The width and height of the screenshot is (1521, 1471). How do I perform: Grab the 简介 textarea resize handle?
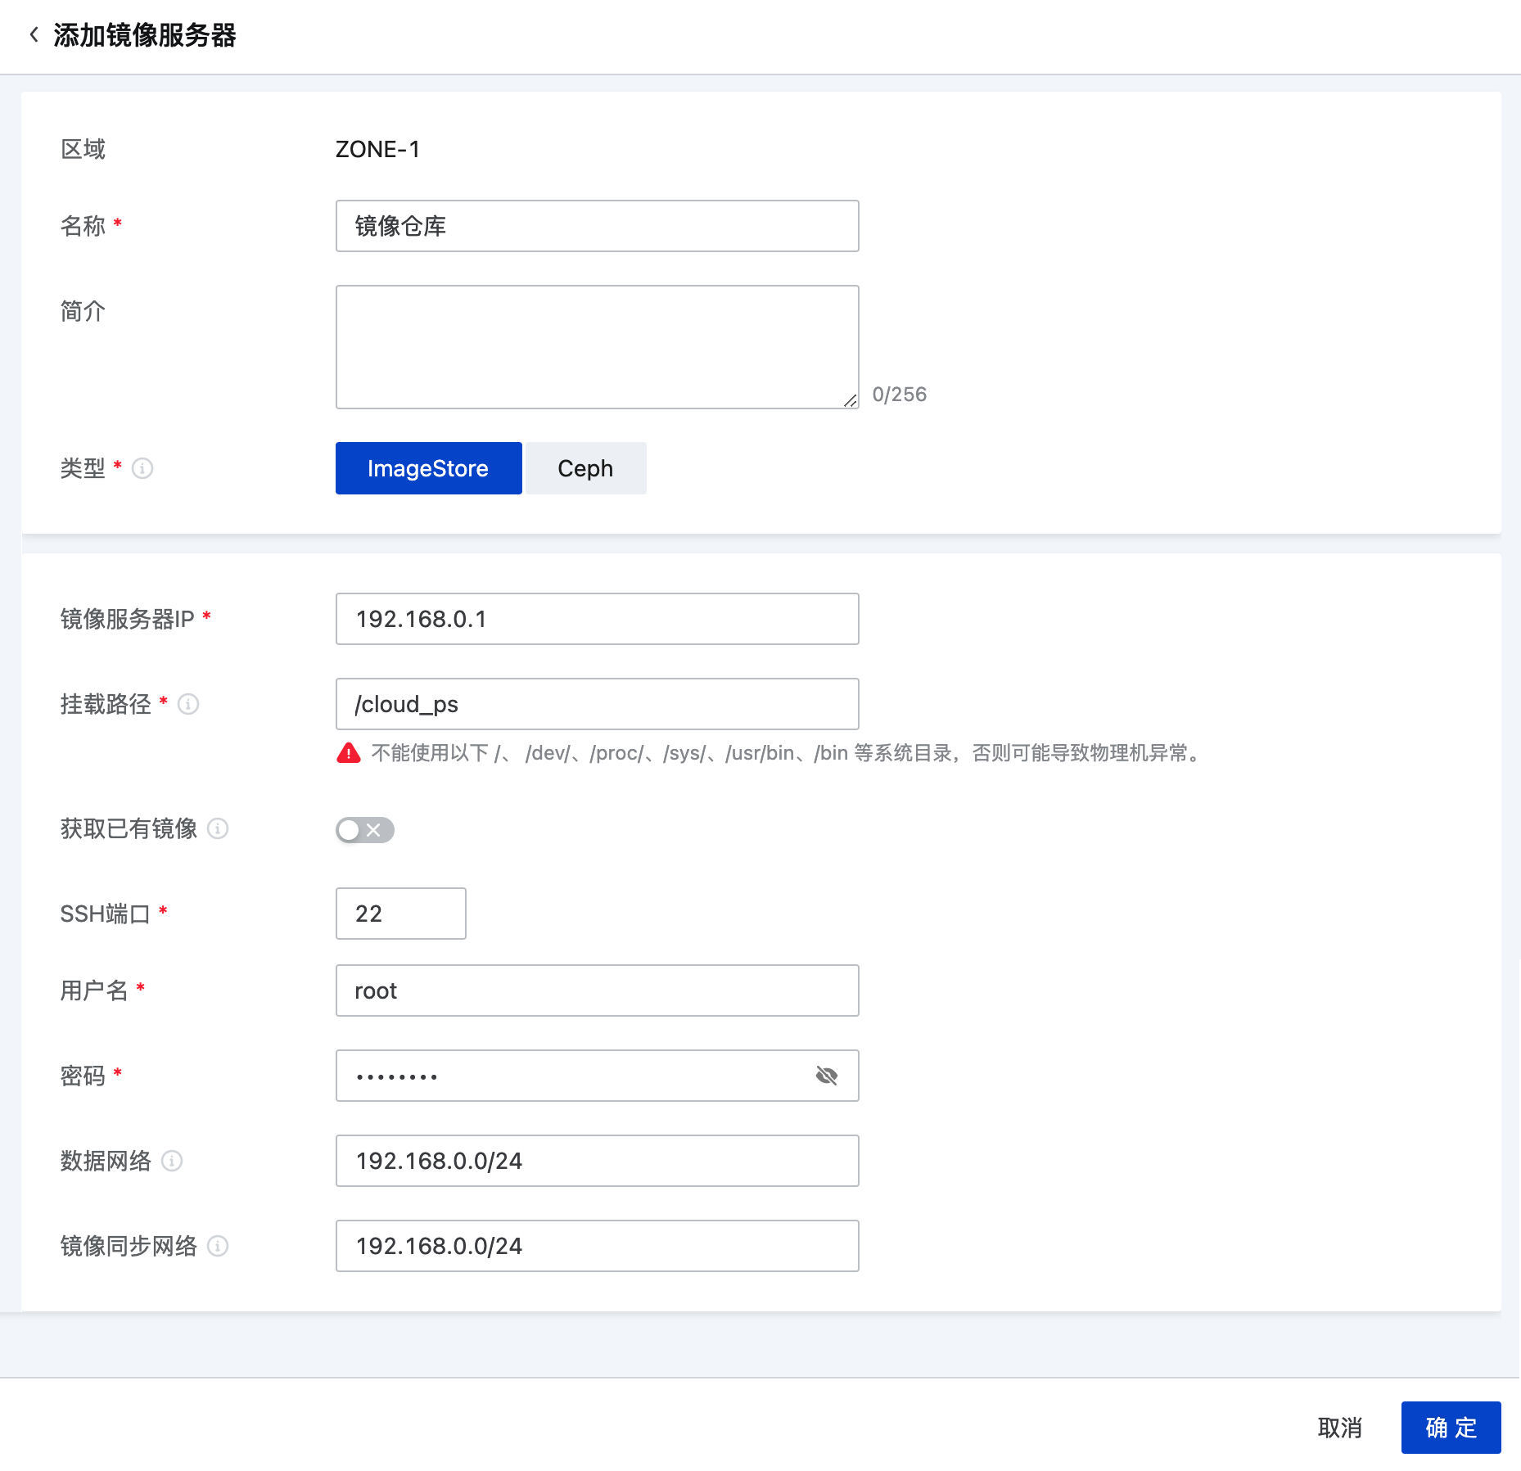click(851, 400)
